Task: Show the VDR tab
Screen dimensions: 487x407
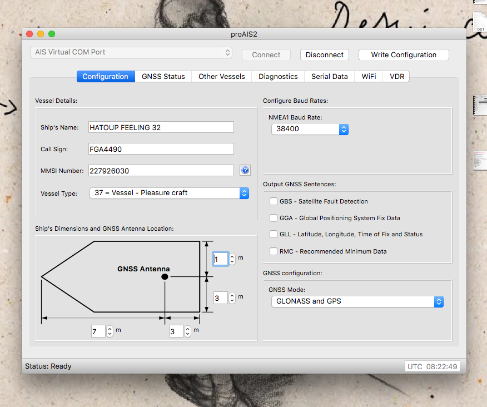Action: [x=397, y=76]
